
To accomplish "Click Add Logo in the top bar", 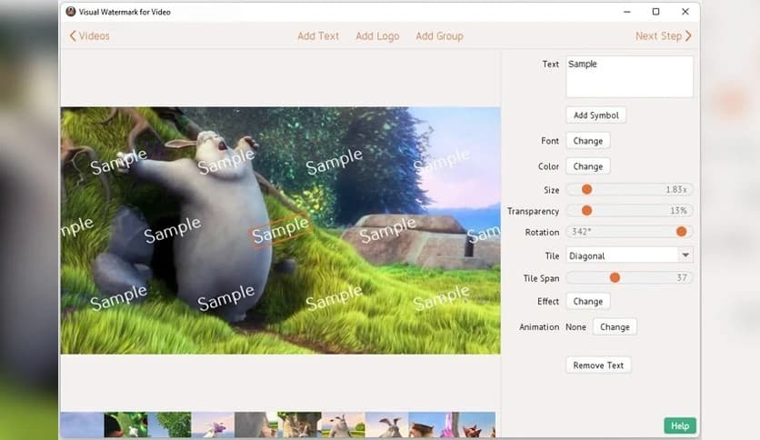I will click(377, 35).
